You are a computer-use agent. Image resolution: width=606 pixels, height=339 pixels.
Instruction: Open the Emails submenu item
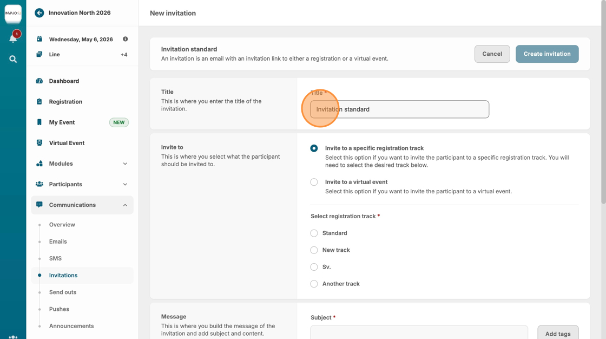point(58,242)
